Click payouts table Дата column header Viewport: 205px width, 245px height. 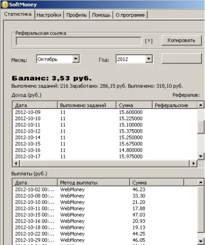pyautogui.click(x=35, y=183)
